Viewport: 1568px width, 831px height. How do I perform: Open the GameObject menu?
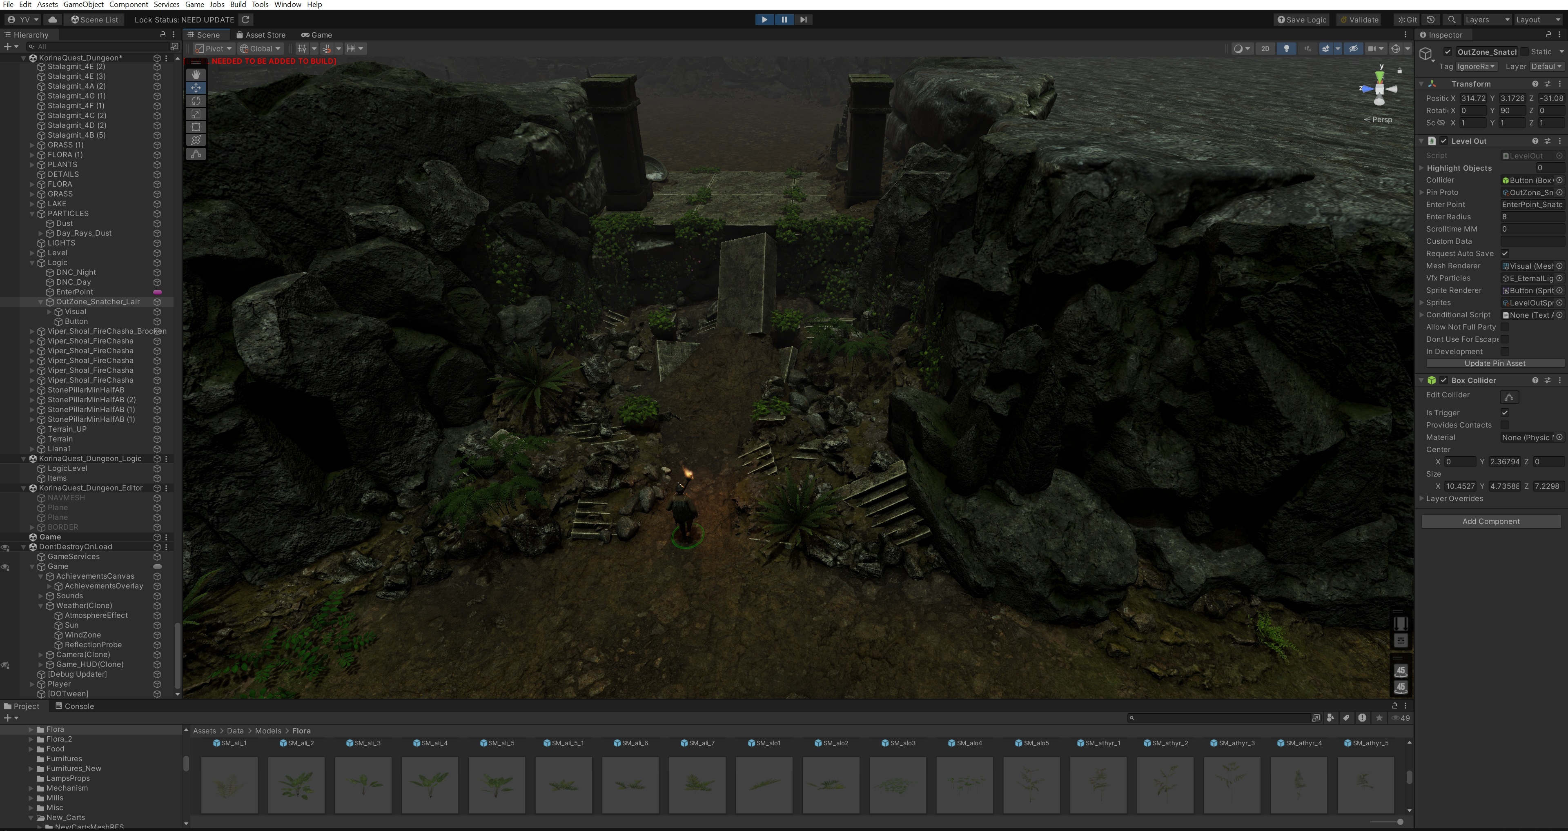point(83,4)
